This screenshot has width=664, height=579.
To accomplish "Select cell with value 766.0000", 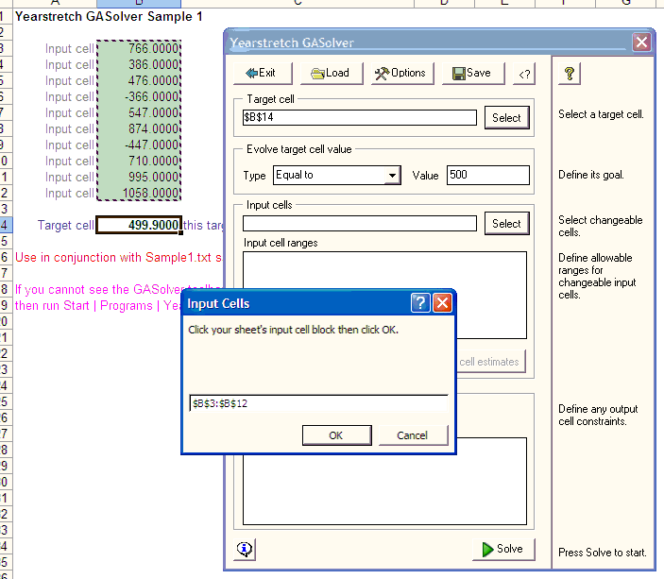I will [139, 49].
